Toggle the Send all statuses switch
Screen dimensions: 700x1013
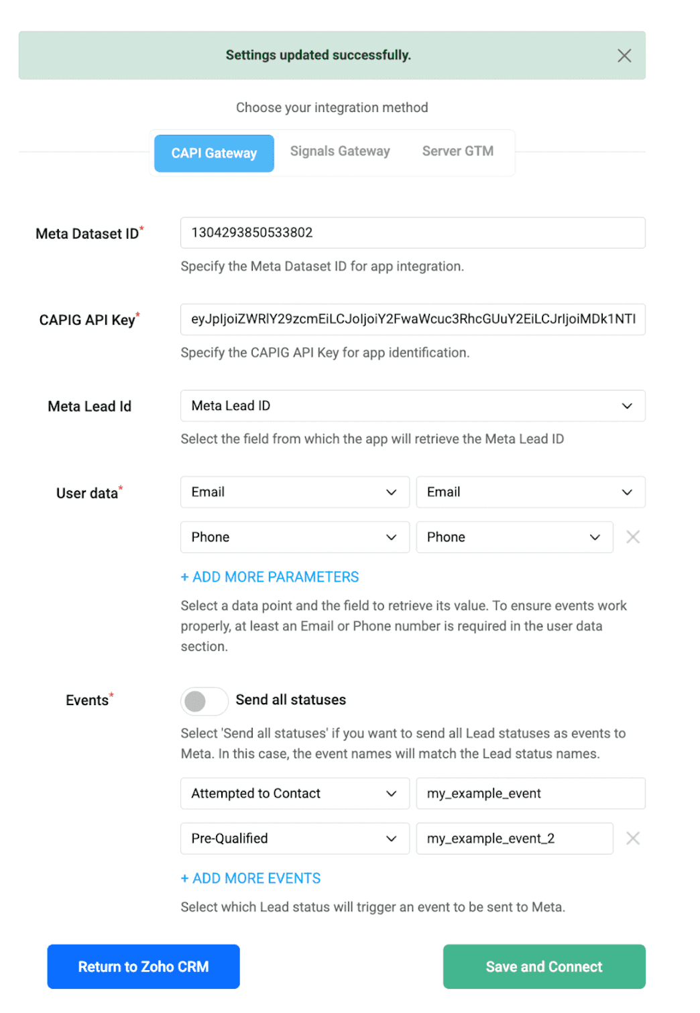204,701
